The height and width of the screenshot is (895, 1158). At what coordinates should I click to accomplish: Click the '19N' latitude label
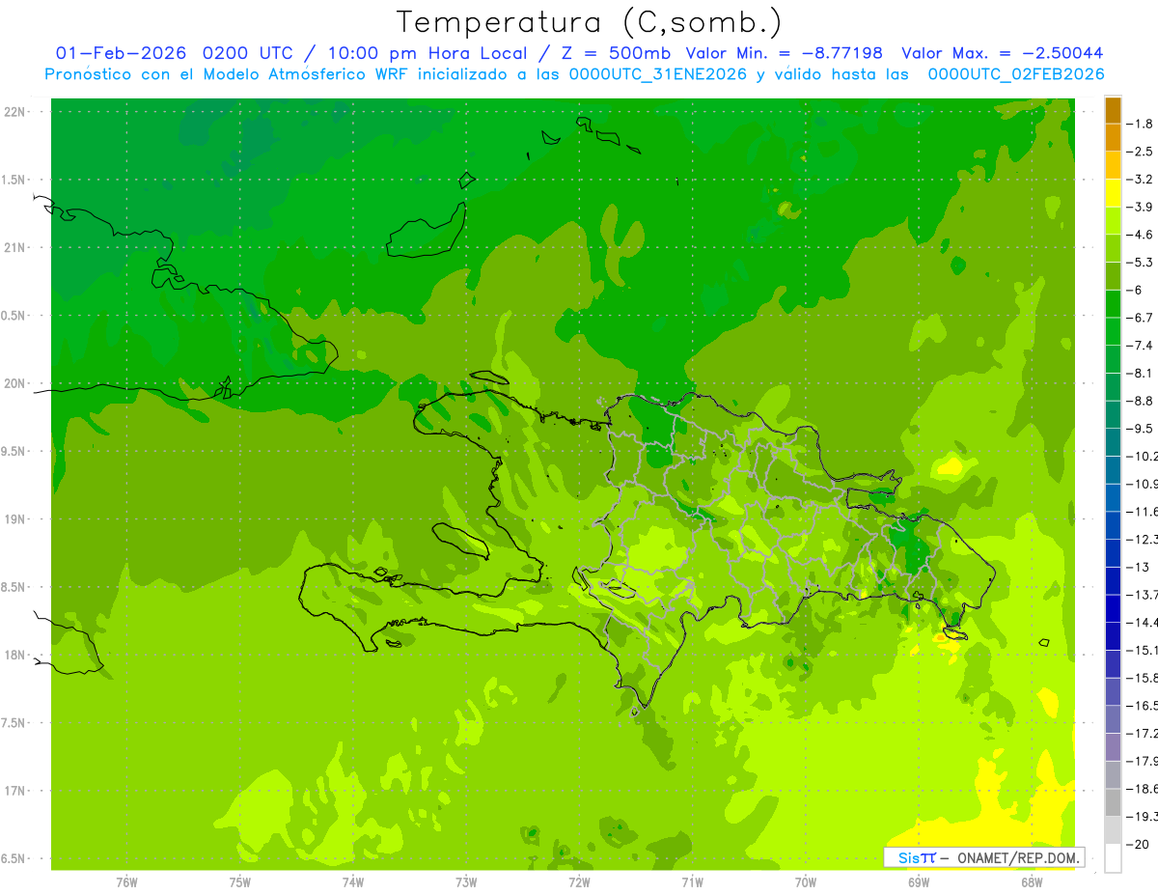click(15, 519)
